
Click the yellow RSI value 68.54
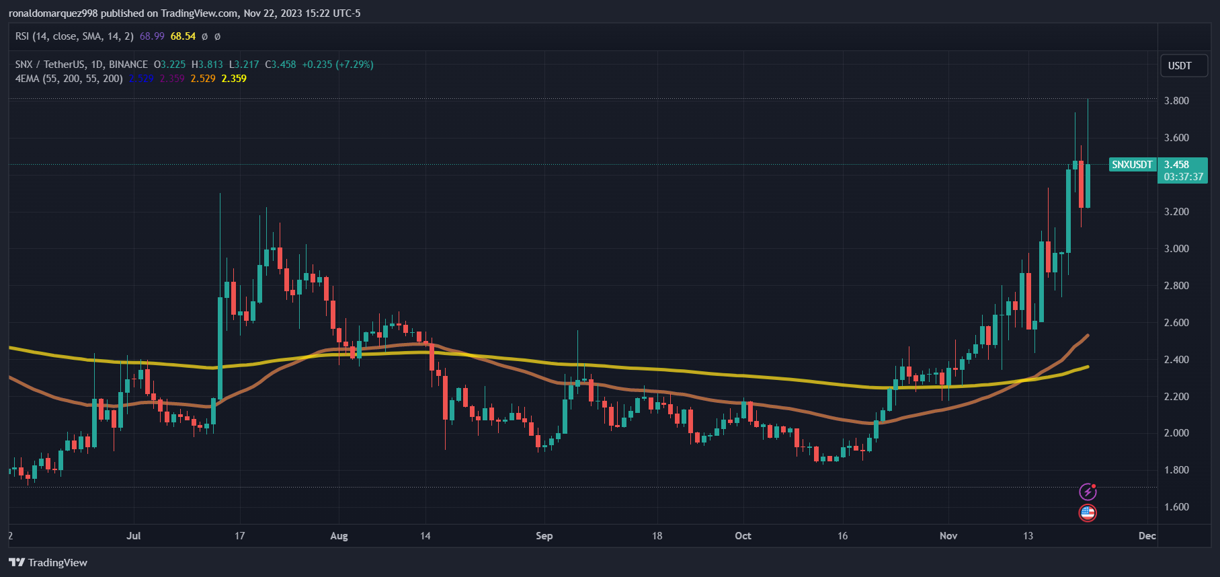(183, 36)
